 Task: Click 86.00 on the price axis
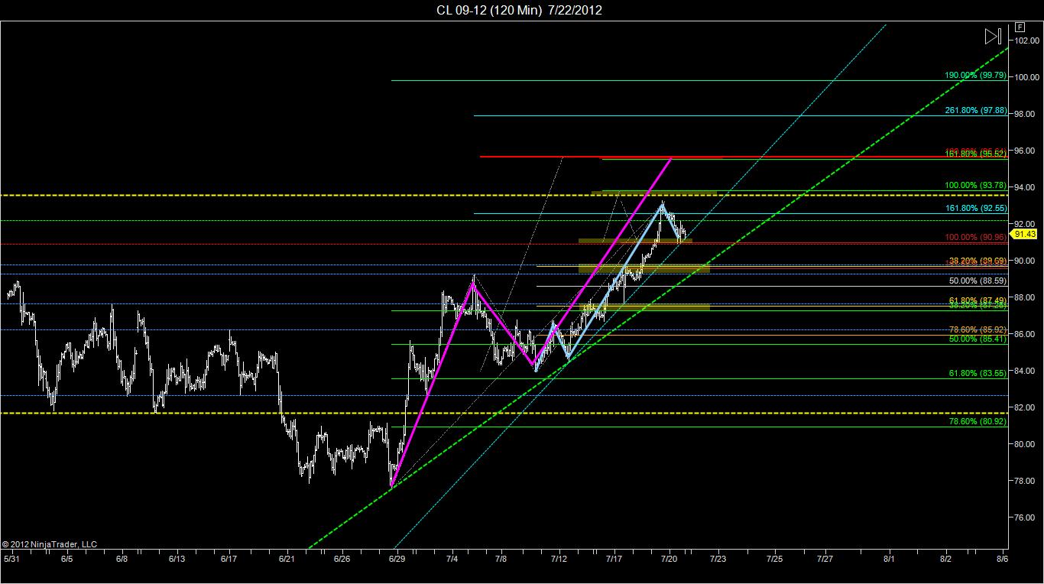(x=1026, y=334)
